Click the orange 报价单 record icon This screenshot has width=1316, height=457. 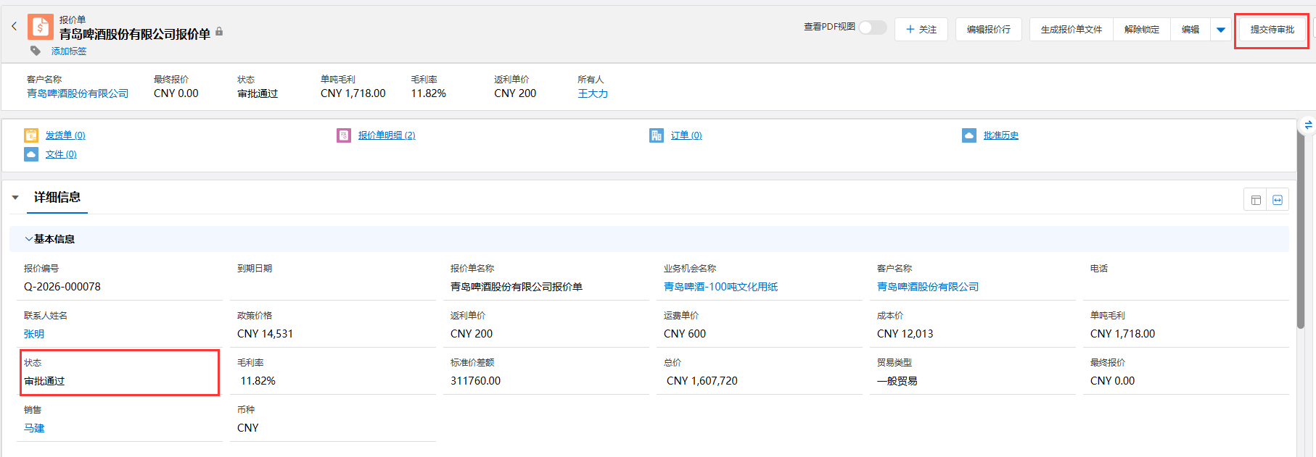click(x=41, y=27)
